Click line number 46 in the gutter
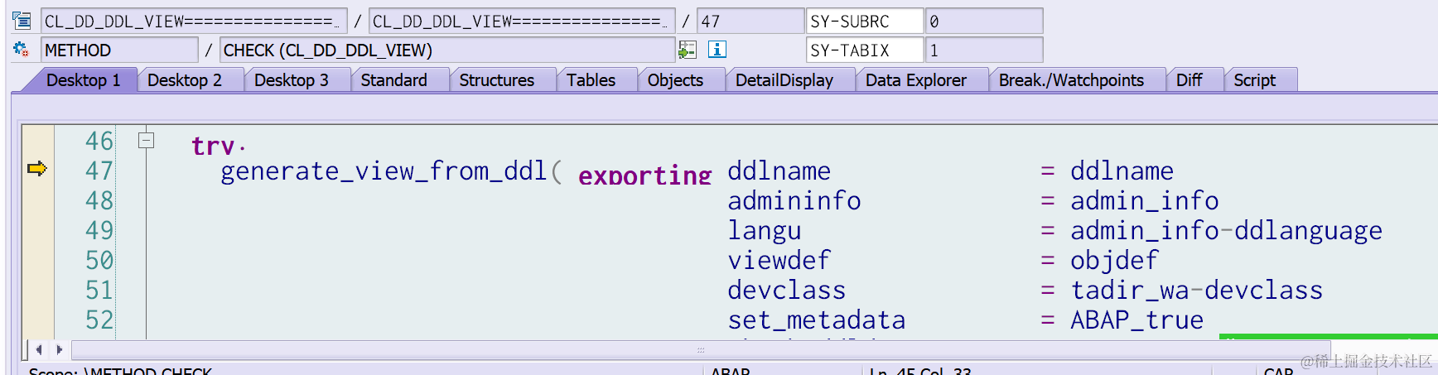Viewport: 1438px width, 375px height. pos(99,141)
